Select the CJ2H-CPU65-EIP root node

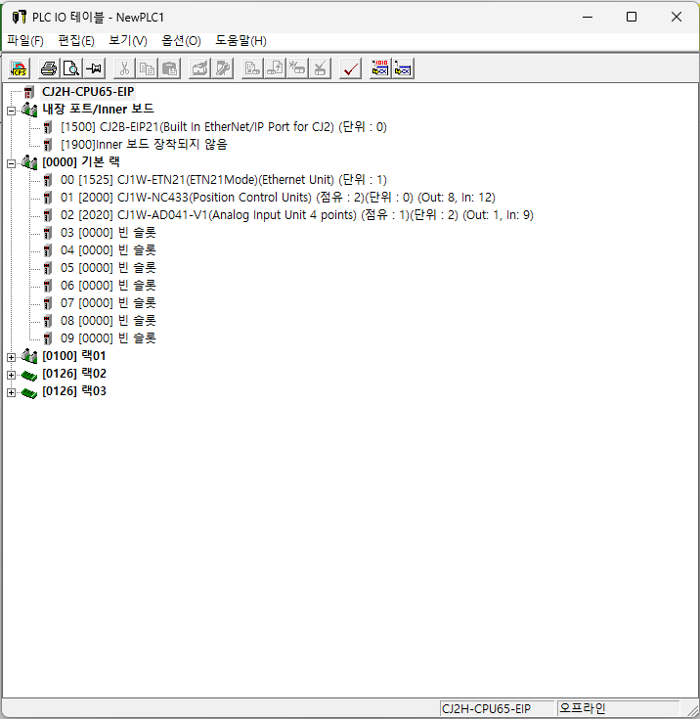pos(88,92)
